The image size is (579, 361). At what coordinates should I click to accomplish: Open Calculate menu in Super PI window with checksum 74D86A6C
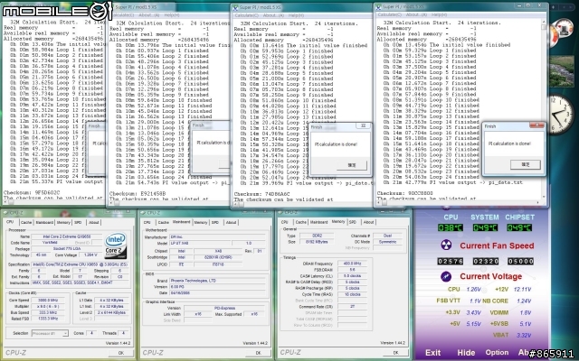[x=247, y=15]
